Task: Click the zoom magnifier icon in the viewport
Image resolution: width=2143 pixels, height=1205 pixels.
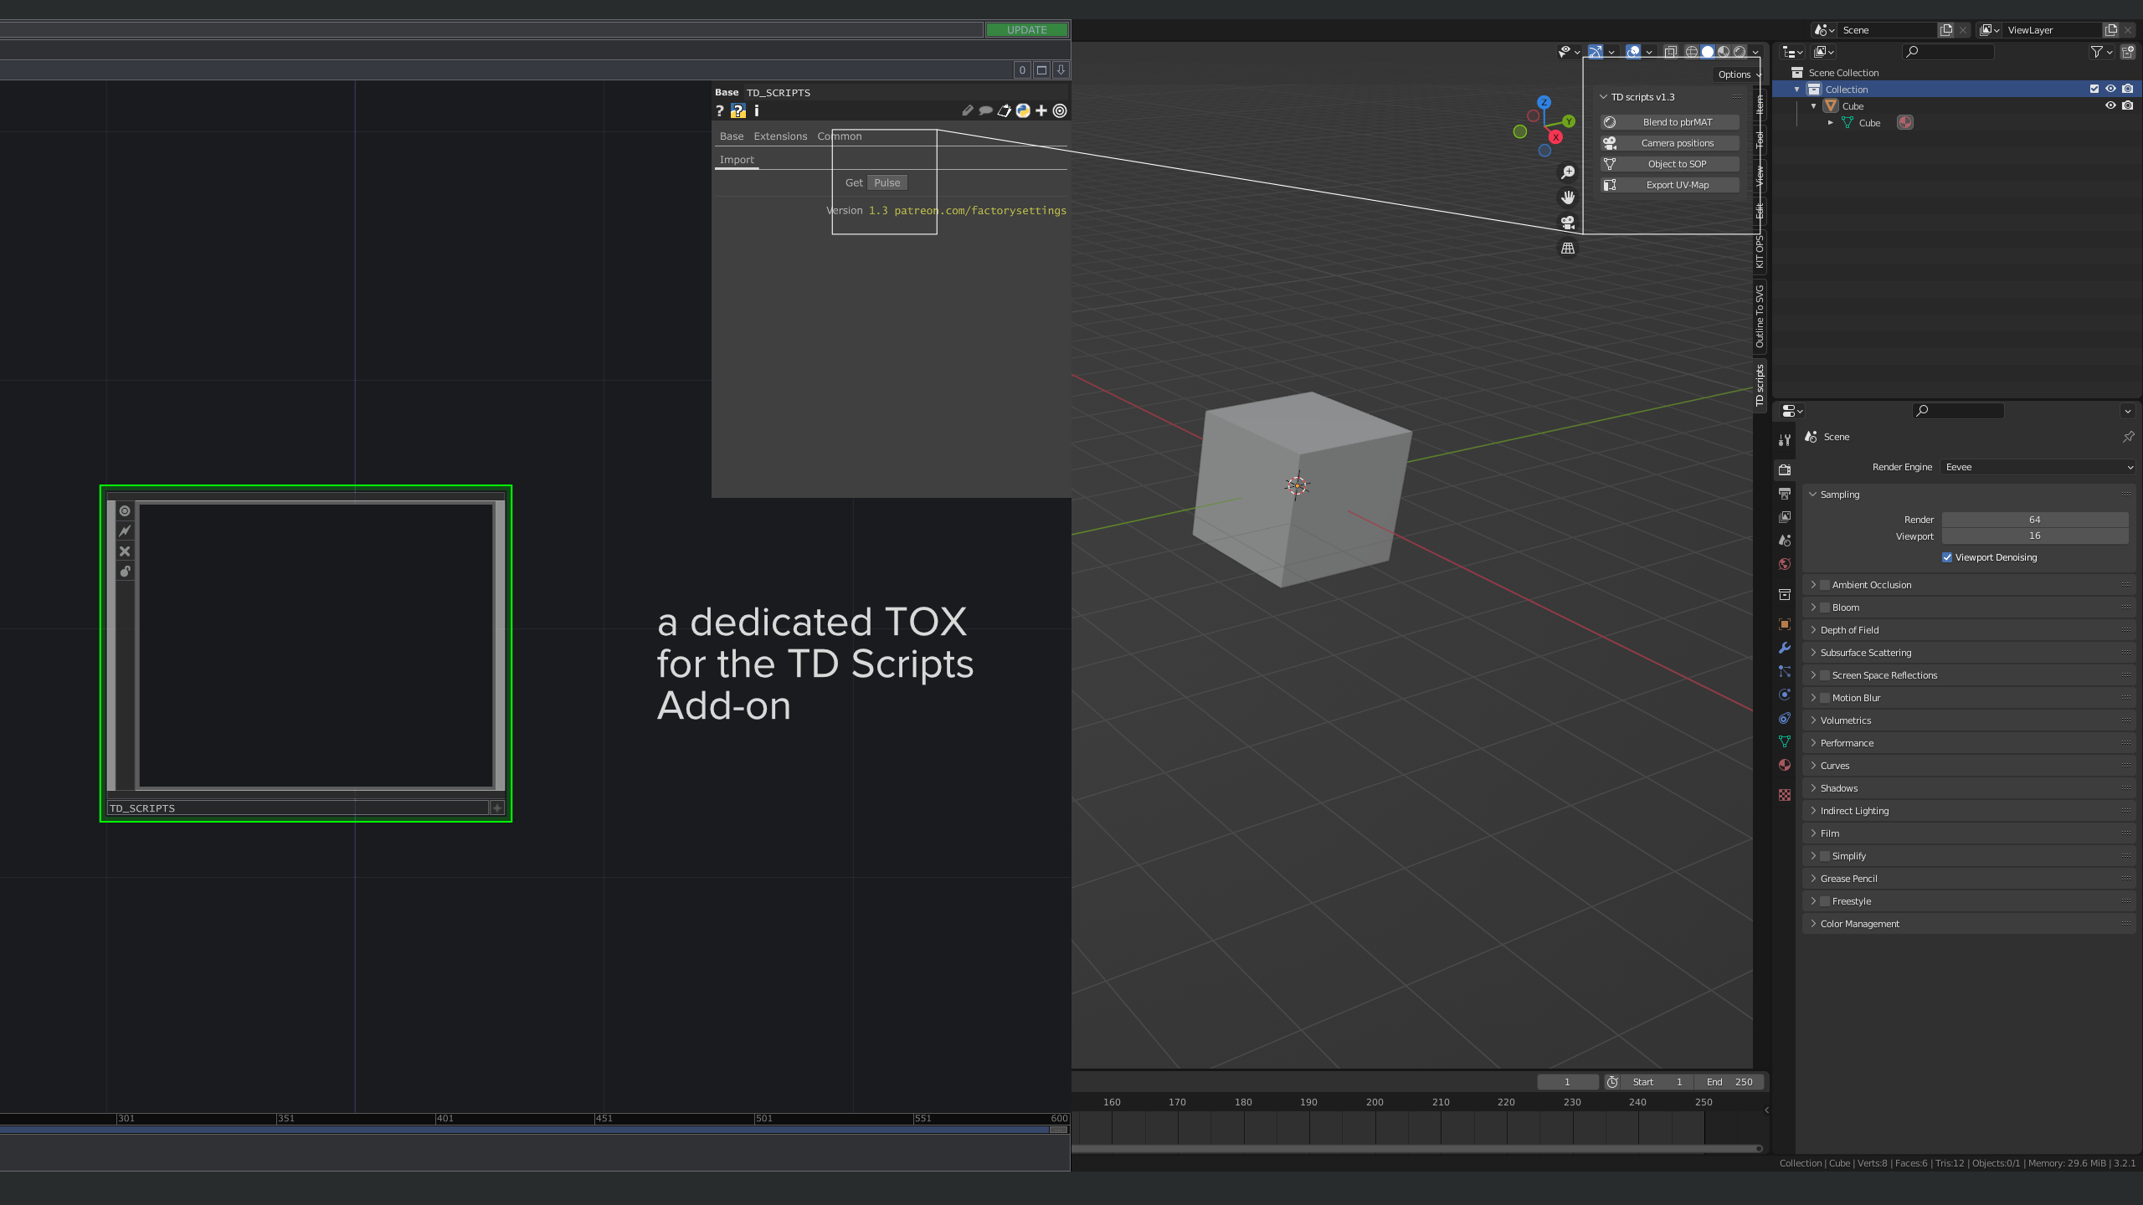Action: click(1569, 172)
